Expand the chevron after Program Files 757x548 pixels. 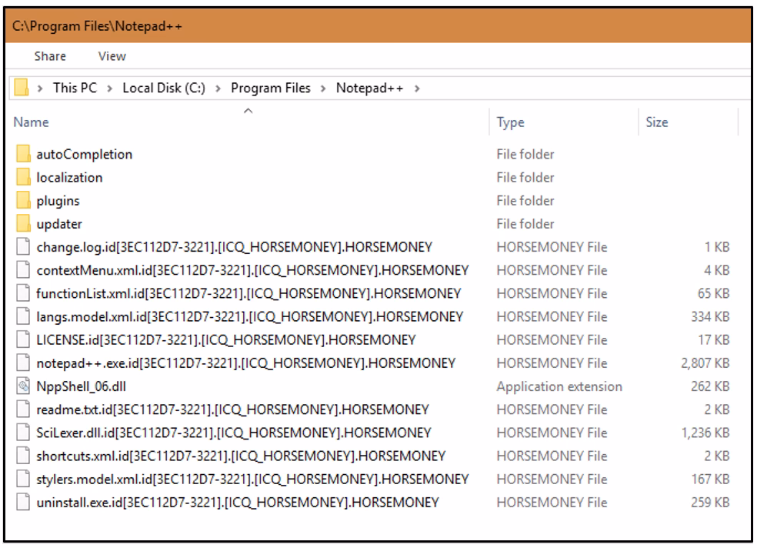pyautogui.click(x=323, y=89)
